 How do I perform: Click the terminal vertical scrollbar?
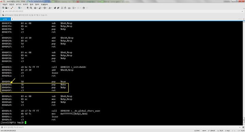244,73
